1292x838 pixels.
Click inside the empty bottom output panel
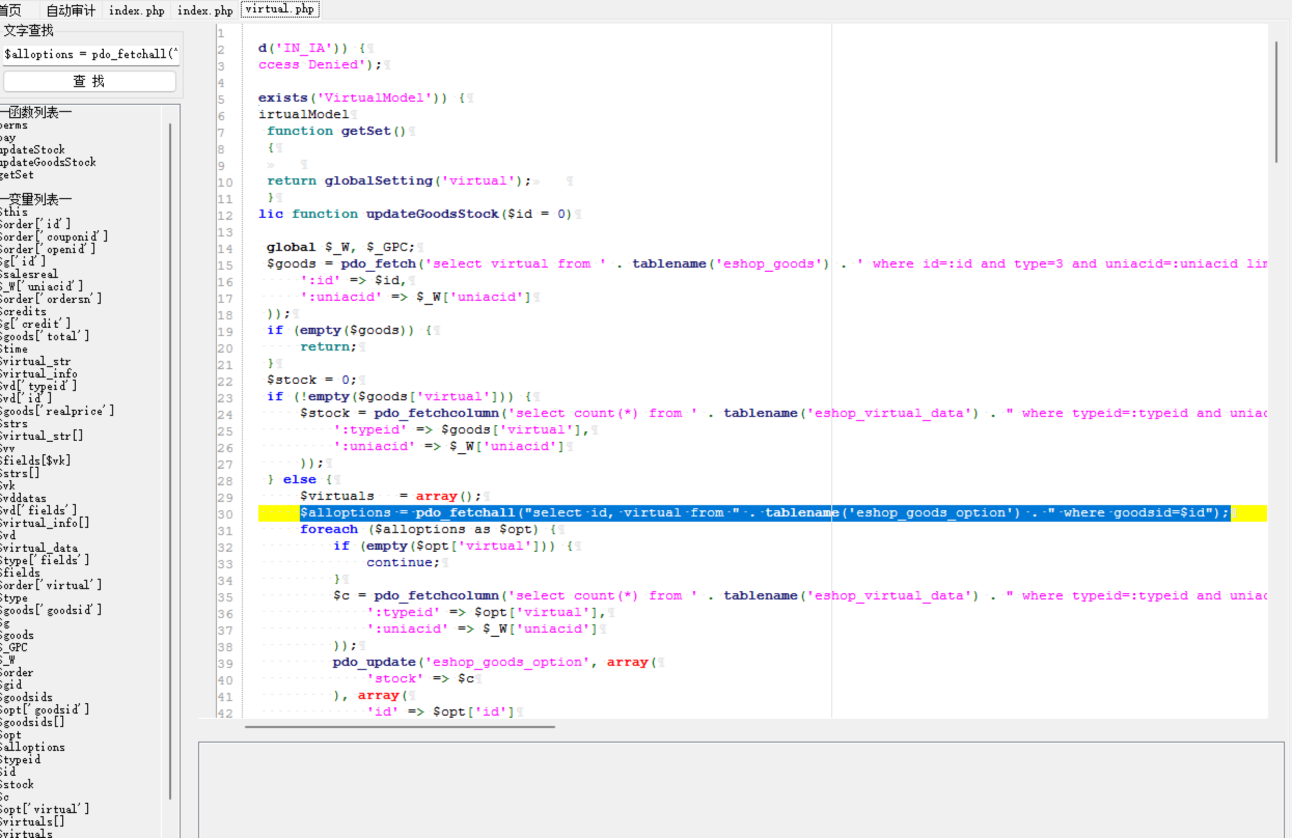point(740,789)
